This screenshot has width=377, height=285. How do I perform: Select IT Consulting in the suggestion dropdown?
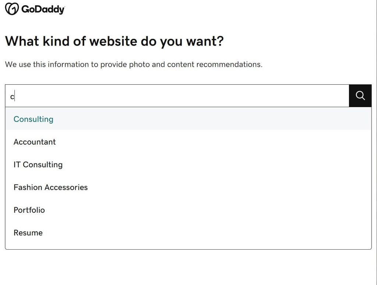click(x=38, y=165)
